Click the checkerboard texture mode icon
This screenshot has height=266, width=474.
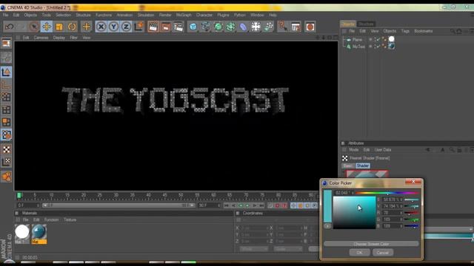6,149
